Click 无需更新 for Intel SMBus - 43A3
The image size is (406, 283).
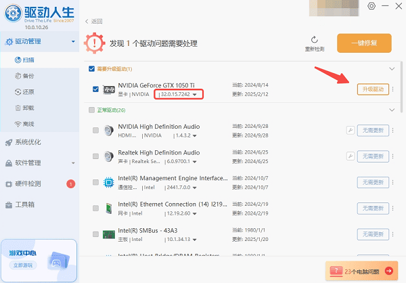point(373,234)
